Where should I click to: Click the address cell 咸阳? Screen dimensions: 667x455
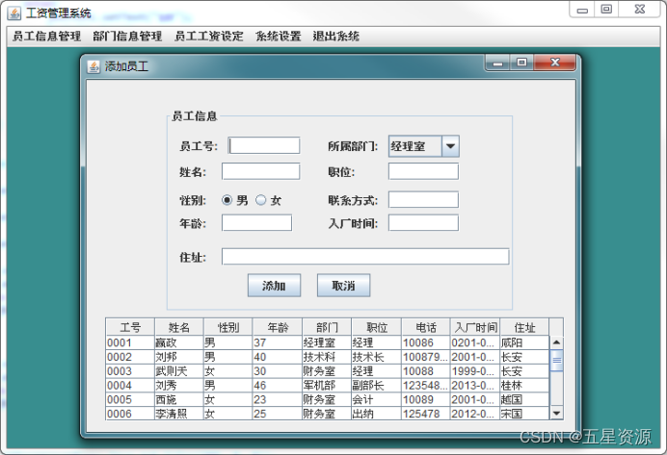coord(524,342)
